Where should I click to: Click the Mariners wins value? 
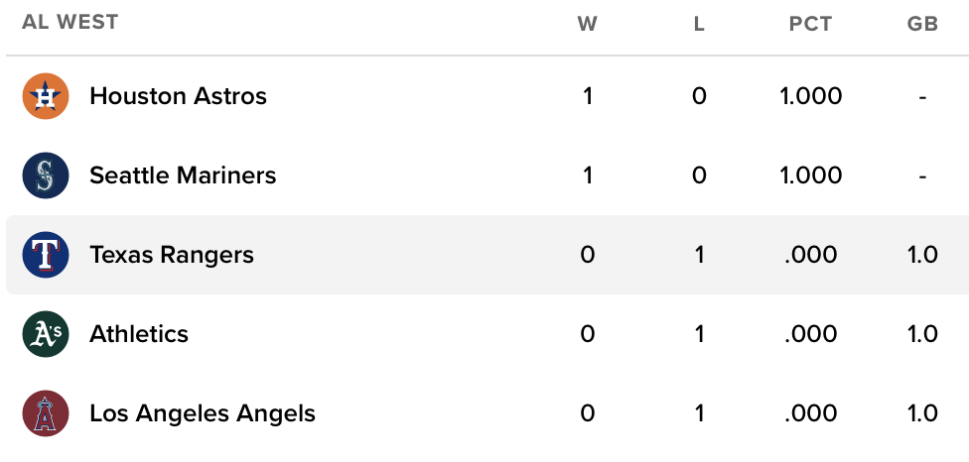(588, 175)
